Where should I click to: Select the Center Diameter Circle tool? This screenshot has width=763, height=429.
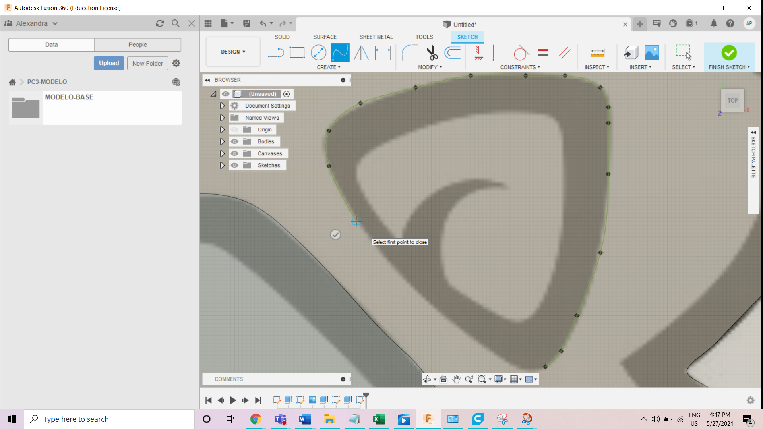click(x=318, y=53)
